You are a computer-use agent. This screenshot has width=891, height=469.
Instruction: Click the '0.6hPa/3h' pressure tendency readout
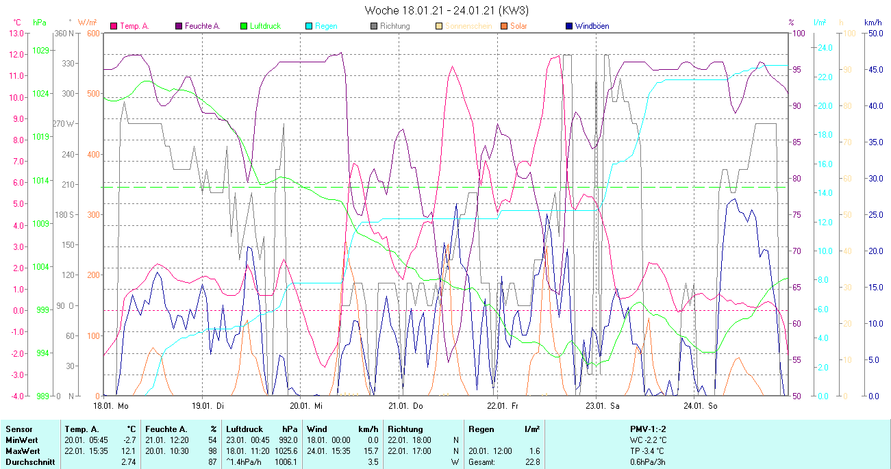(648, 462)
